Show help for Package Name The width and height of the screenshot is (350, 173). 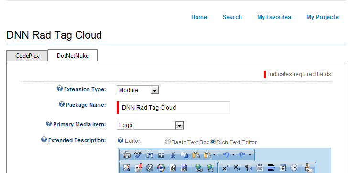point(62,104)
